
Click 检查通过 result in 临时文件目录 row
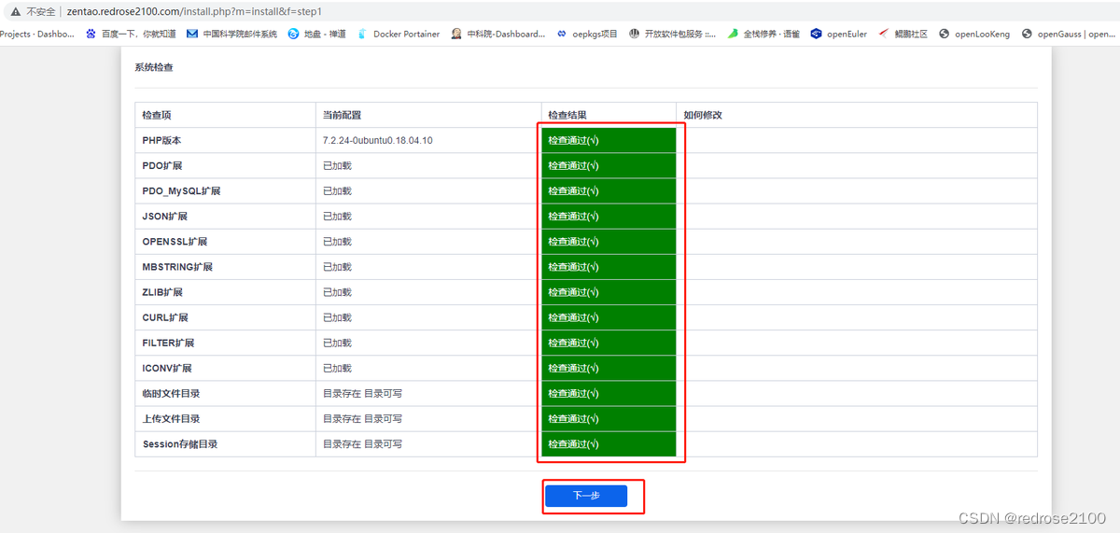(x=609, y=393)
